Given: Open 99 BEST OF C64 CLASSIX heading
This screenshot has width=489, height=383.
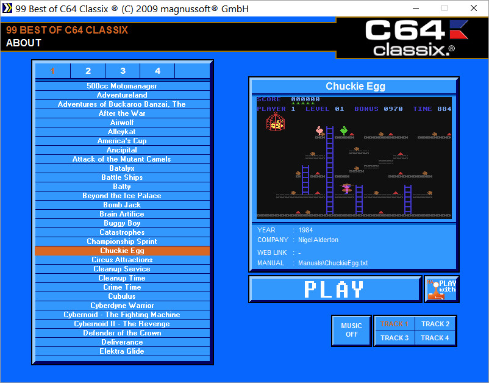Looking at the screenshot, I should coord(67,30).
